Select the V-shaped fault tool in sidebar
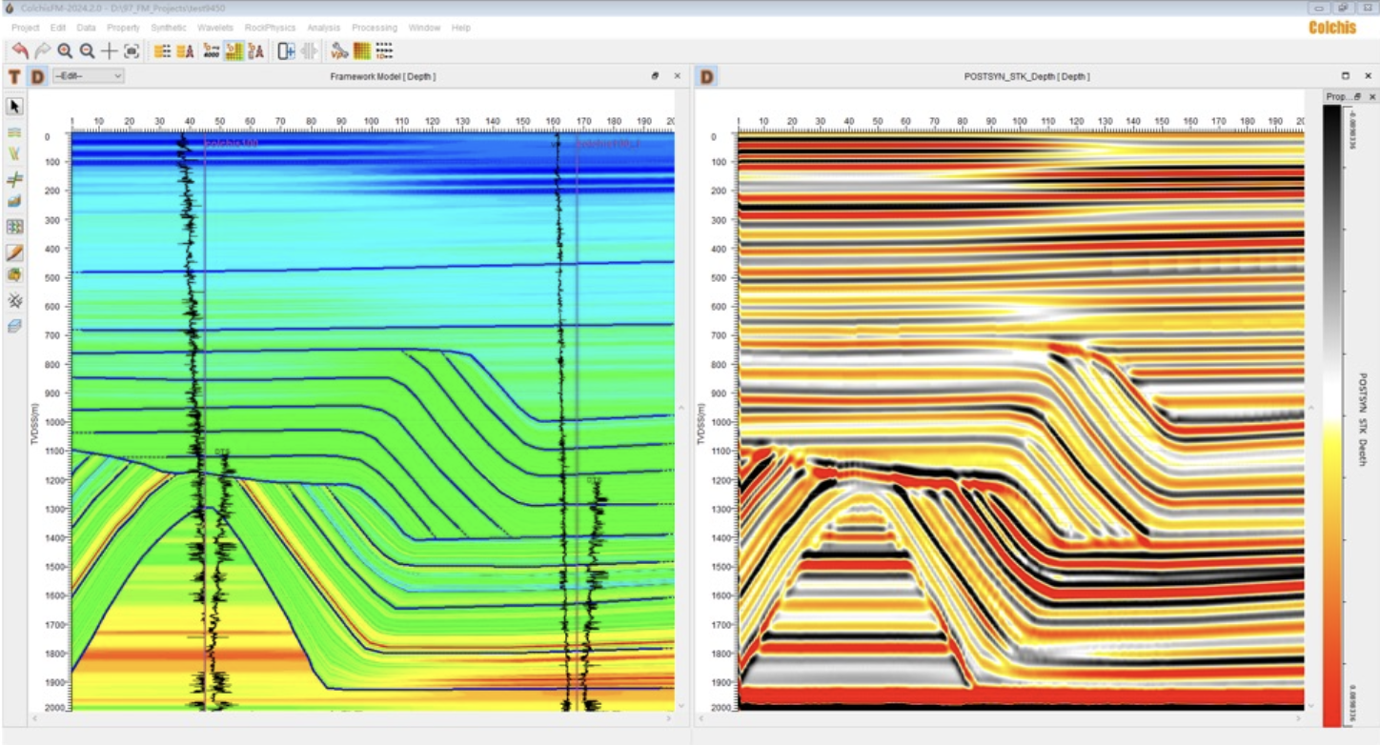Image resolution: width=1380 pixels, height=745 pixels. click(x=15, y=153)
